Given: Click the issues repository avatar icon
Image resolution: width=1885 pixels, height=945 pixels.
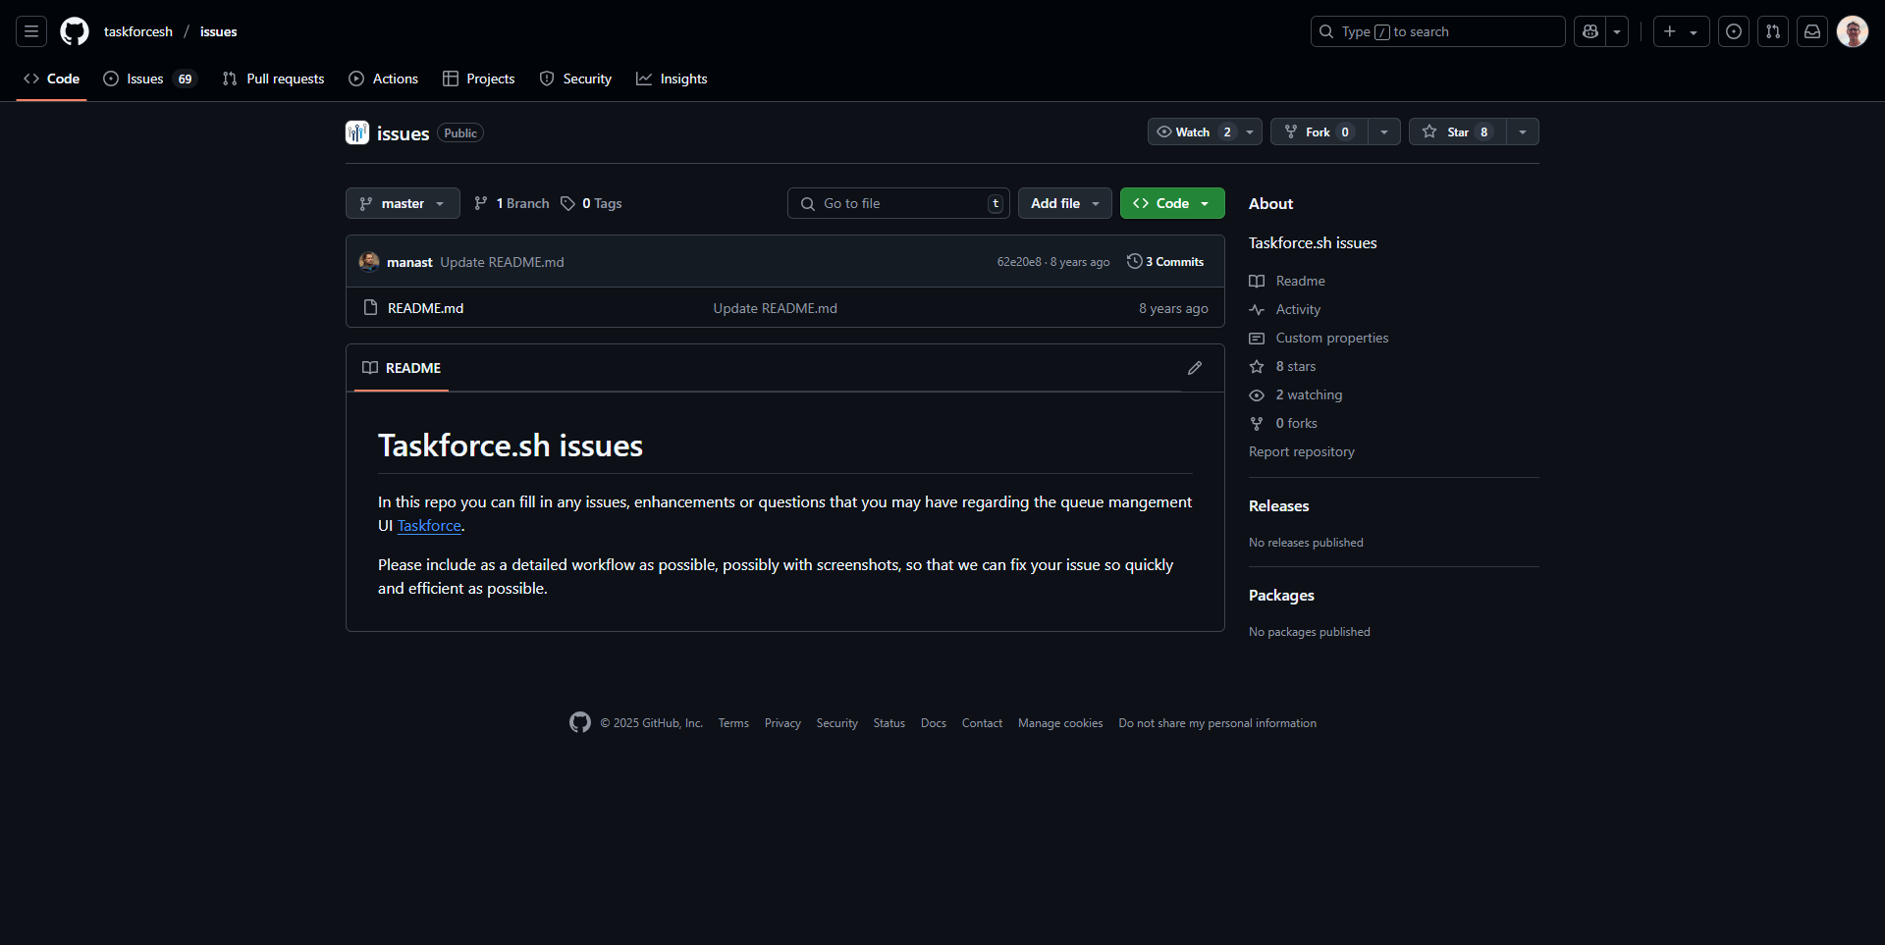Looking at the screenshot, I should (357, 132).
